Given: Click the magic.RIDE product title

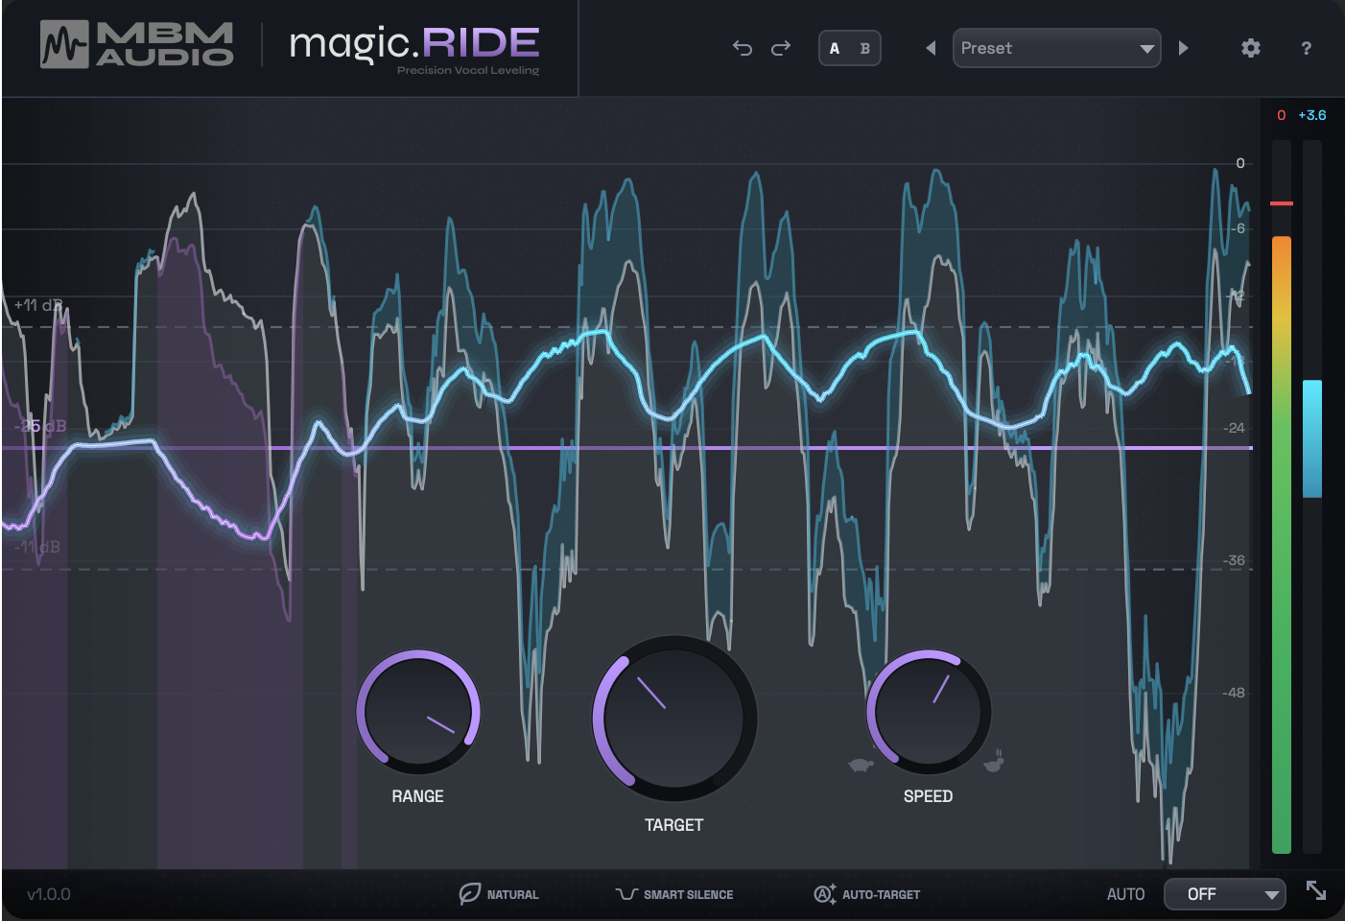Looking at the screenshot, I should point(414,46).
